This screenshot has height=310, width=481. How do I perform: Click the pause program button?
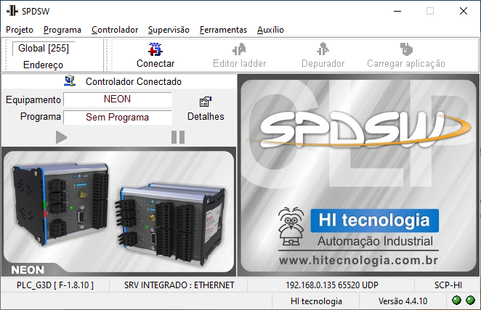click(x=178, y=137)
